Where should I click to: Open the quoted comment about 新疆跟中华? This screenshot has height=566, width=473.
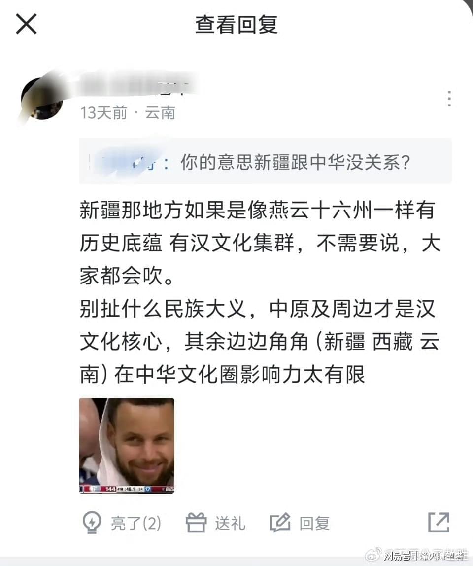pos(265,161)
